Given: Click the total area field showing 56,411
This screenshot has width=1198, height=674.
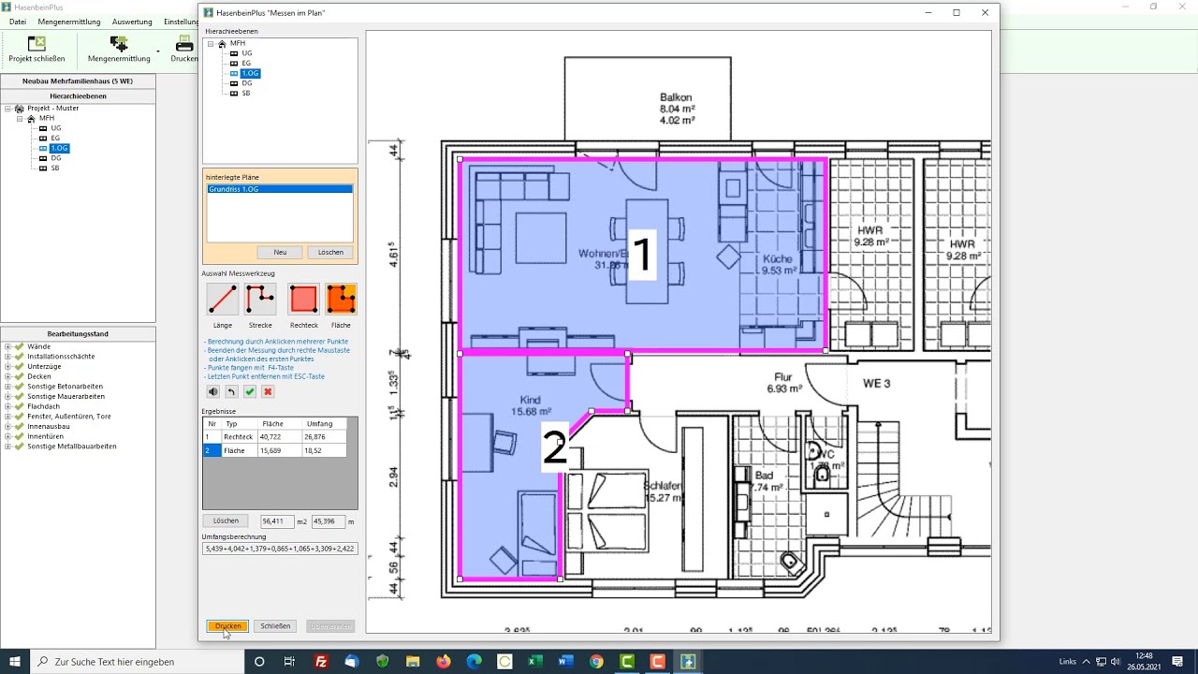Looking at the screenshot, I should pos(277,521).
